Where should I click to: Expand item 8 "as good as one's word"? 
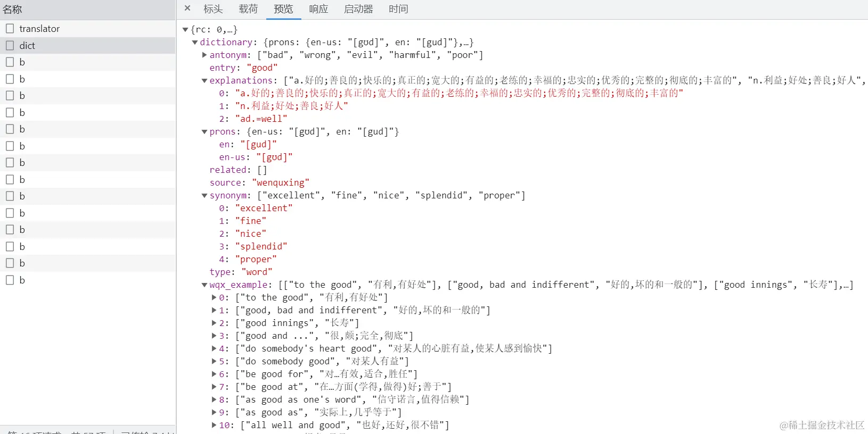point(214,400)
